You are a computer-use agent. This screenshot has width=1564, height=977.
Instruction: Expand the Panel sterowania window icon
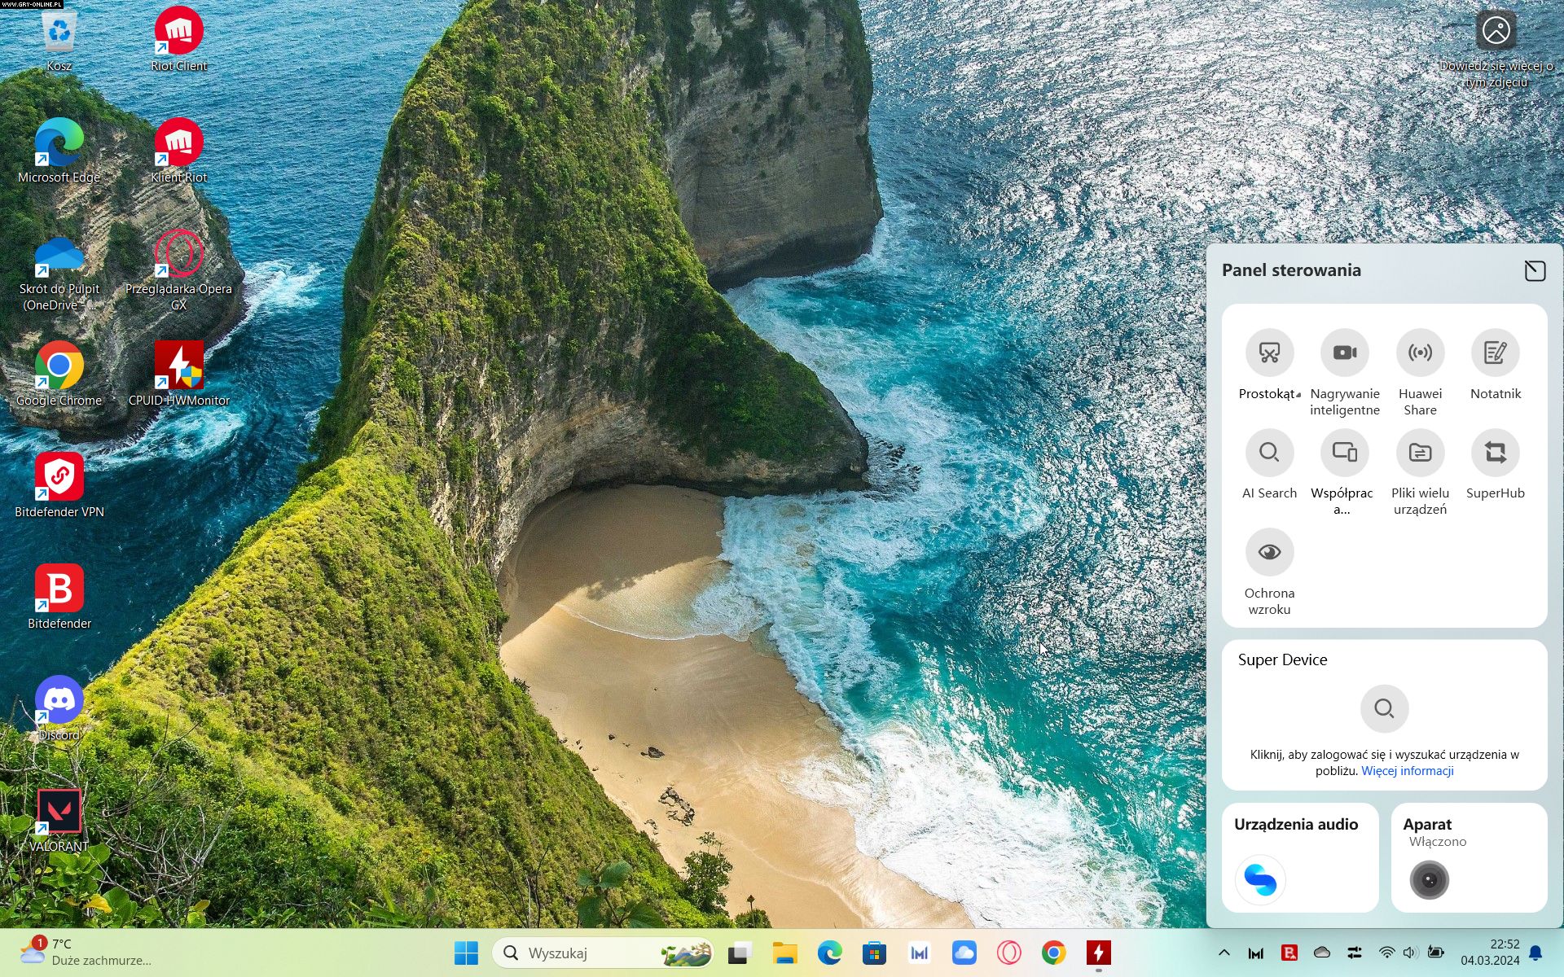[1535, 270]
